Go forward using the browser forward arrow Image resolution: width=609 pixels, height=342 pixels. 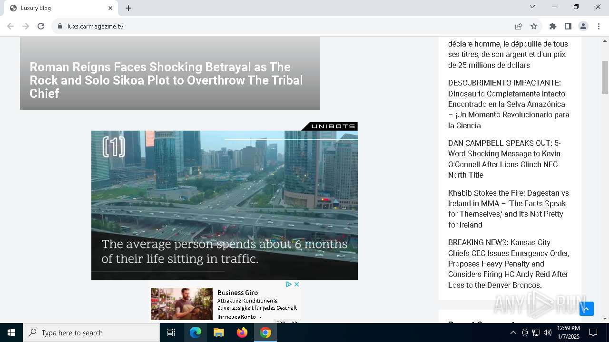[x=26, y=26]
